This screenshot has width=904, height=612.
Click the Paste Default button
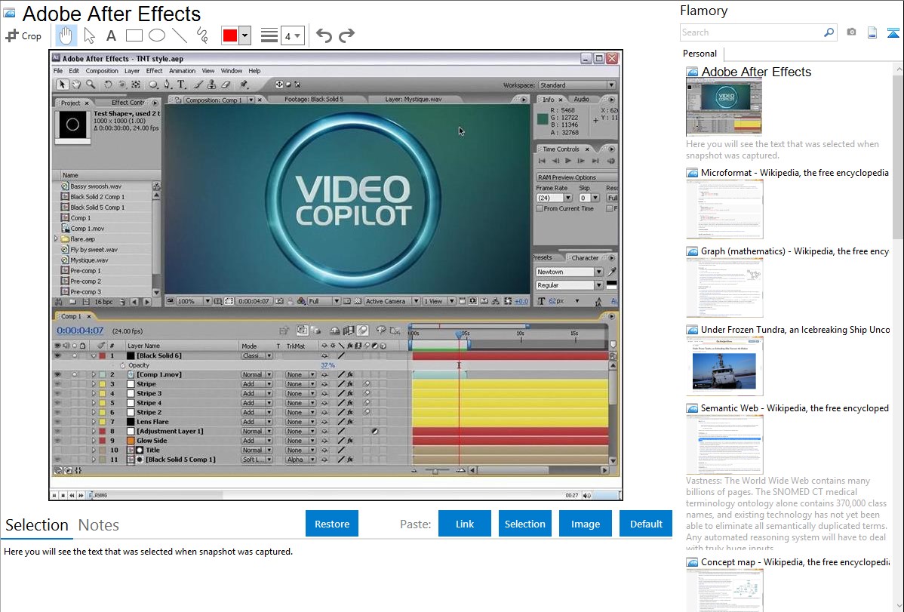pyautogui.click(x=646, y=524)
